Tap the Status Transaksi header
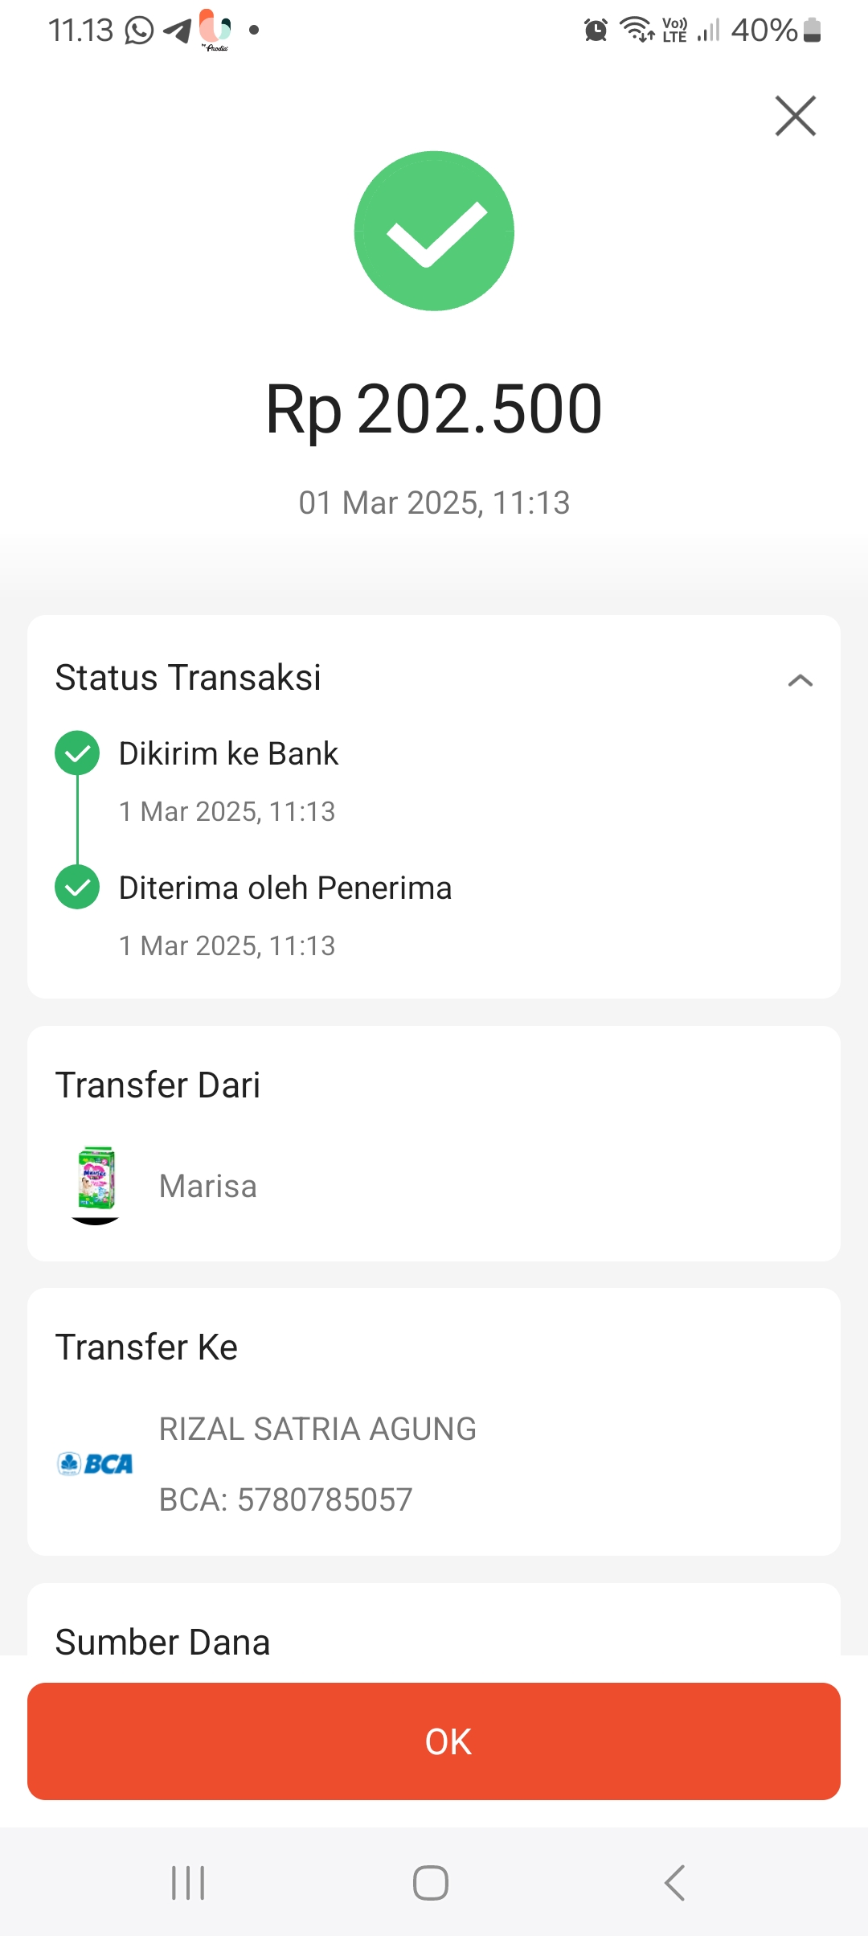The height and width of the screenshot is (1936, 868). coord(188,678)
